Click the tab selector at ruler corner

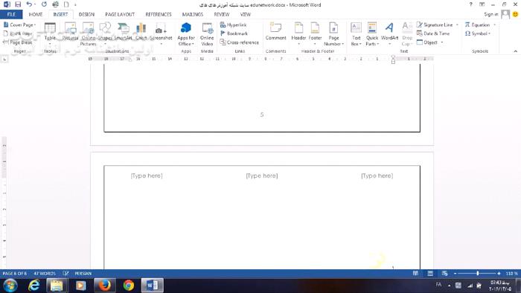click(4, 59)
